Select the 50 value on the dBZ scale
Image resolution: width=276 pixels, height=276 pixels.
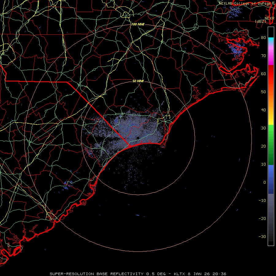263,92
